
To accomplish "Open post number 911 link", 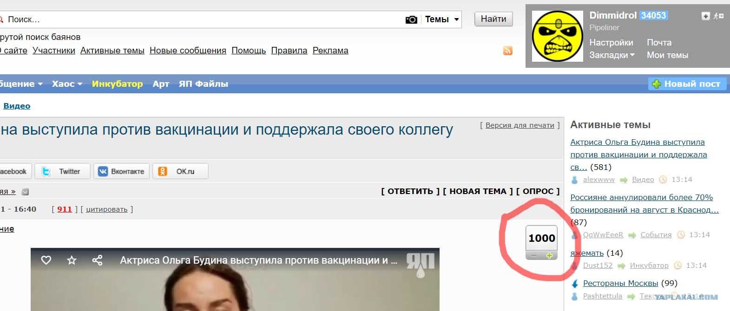I will [65, 209].
